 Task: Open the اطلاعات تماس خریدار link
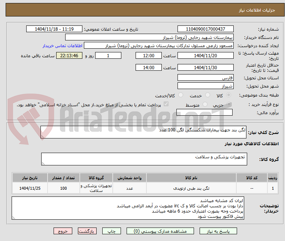pos(63,46)
